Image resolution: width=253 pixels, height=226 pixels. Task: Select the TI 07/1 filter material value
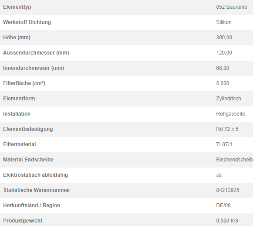[x=224, y=144]
